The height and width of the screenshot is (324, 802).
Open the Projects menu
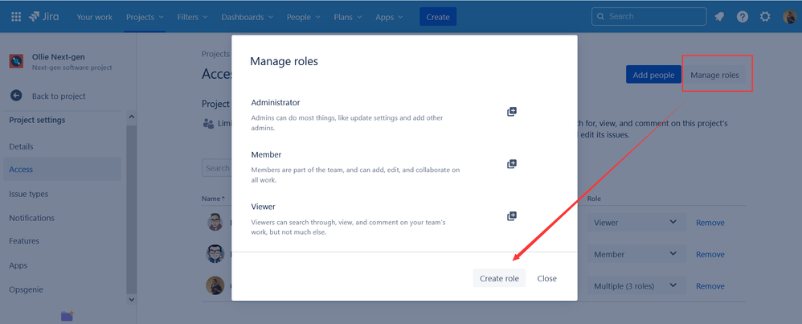145,17
